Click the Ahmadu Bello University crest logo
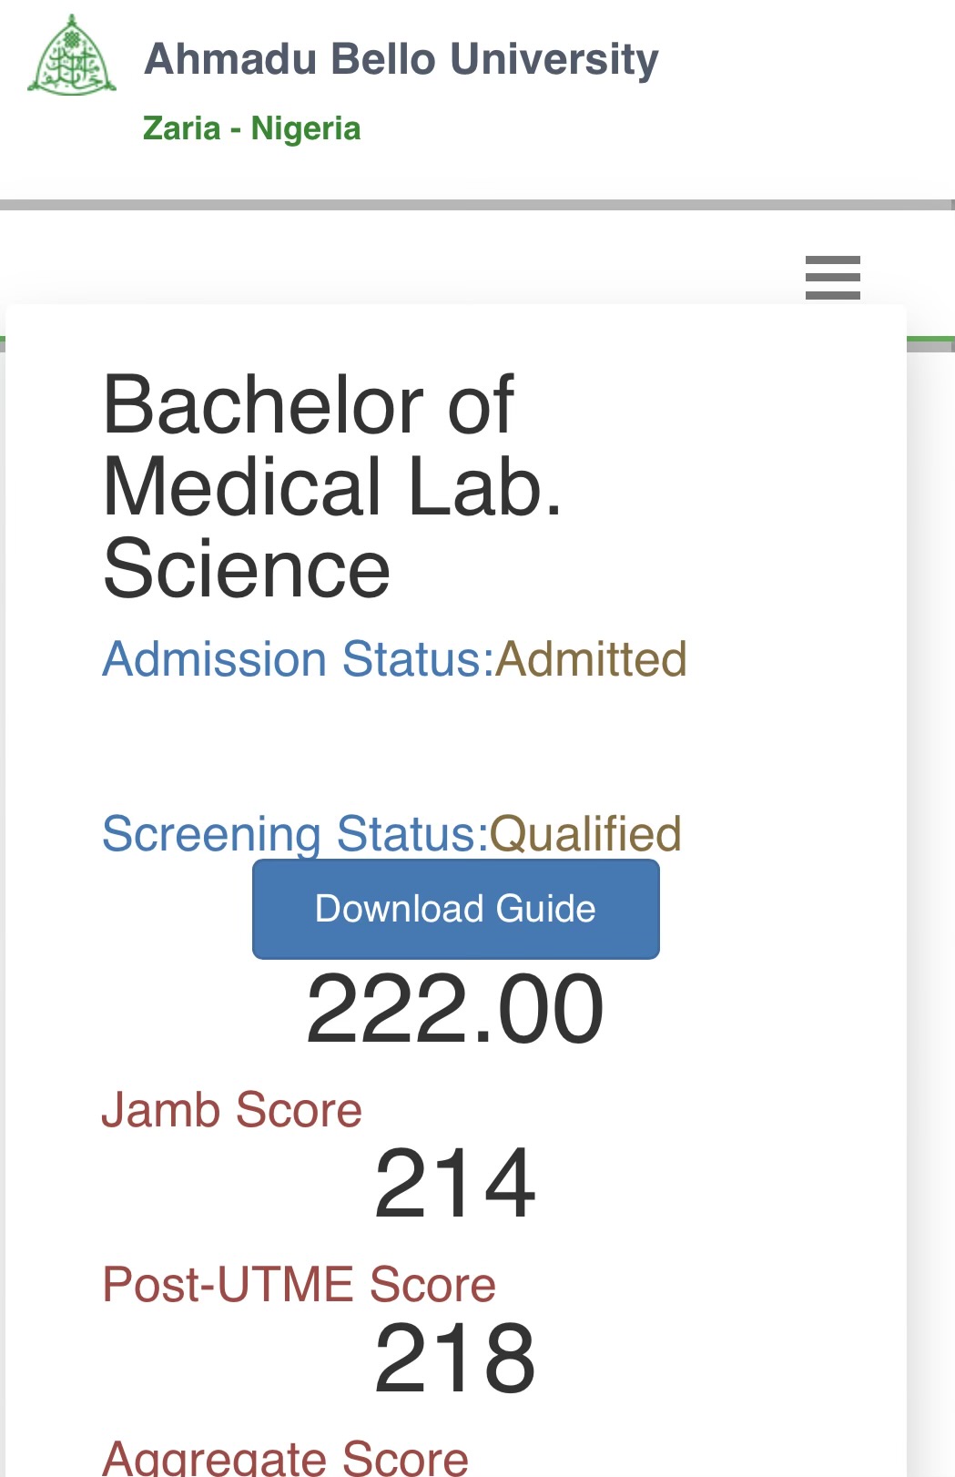 72,56
